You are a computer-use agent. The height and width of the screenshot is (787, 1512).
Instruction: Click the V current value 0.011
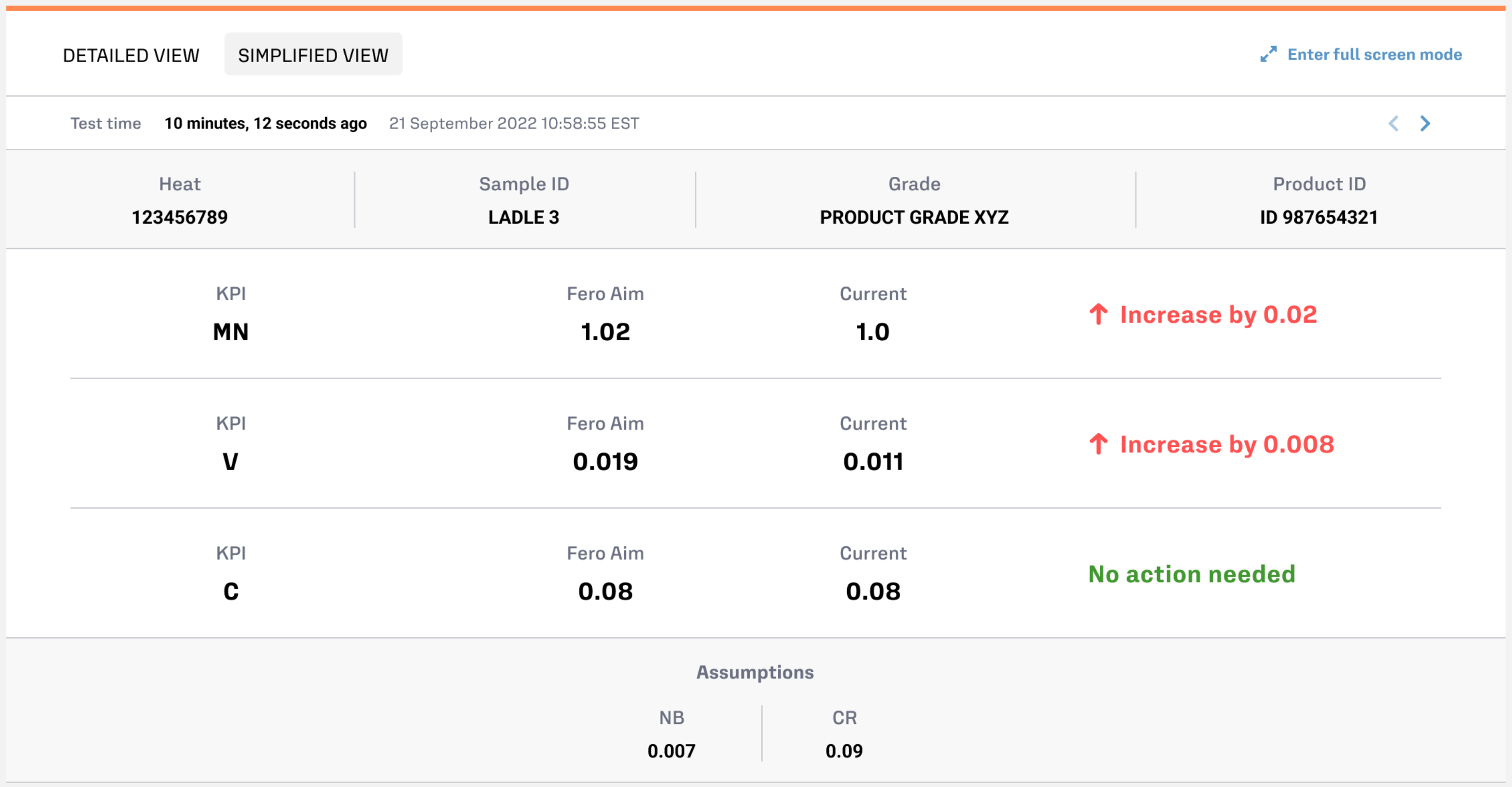873,461
